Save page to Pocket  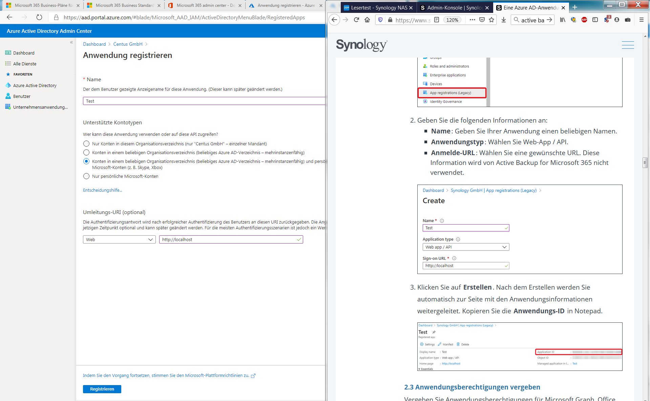click(x=482, y=20)
